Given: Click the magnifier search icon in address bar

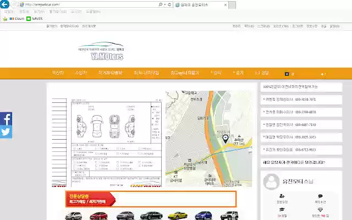Looking at the screenshot, I should tap(161, 4).
